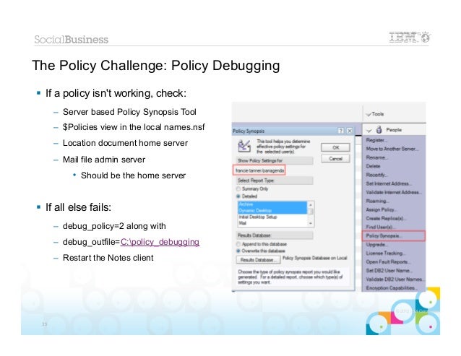Choose Encryption Capabilities...
Image resolution: width=461 pixels, height=356 pixels.
(x=392, y=288)
